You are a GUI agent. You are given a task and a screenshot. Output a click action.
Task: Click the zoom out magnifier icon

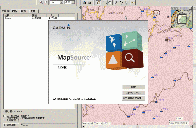(x=46, y=2)
